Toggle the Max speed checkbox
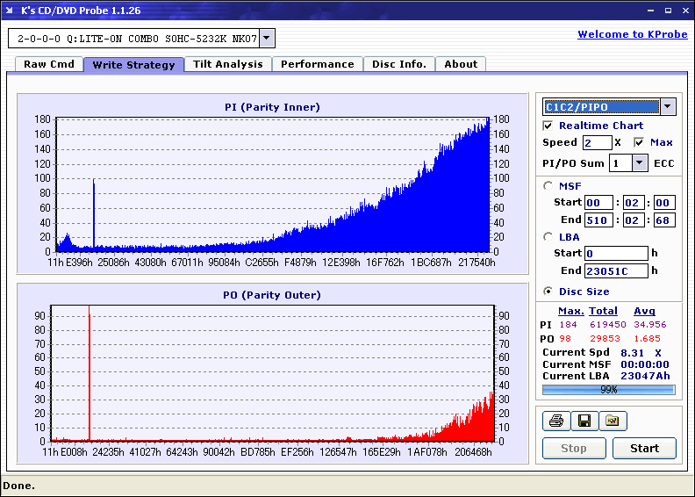Image resolution: width=695 pixels, height=497 pixels. 639,142
